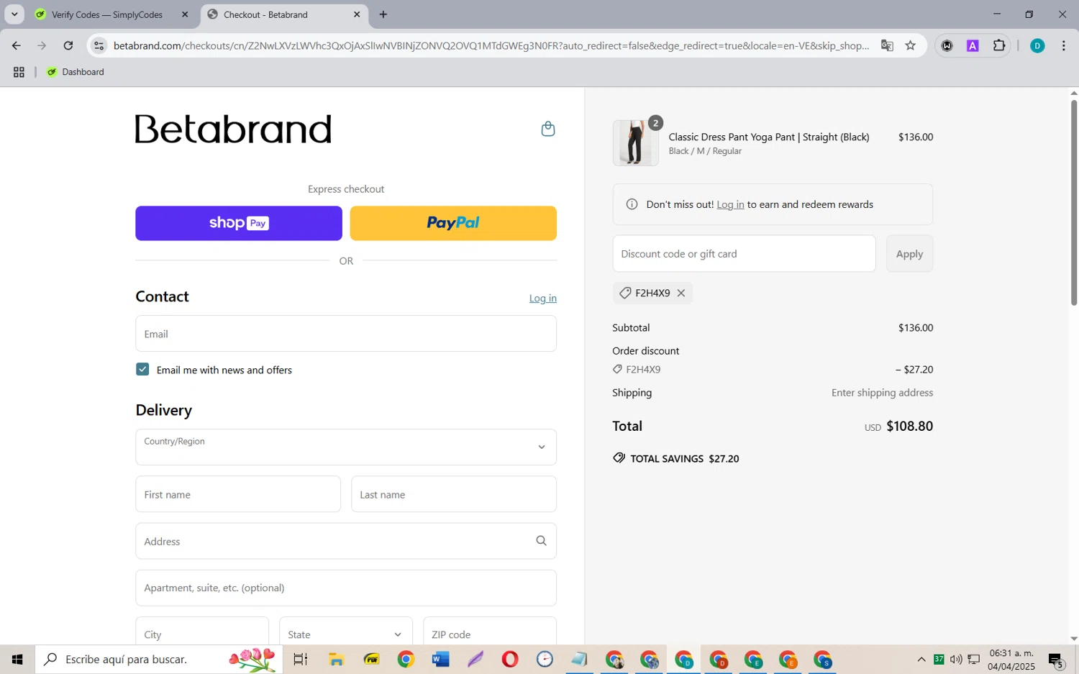1079x674 pixels.
Task: Pay with PayPal express checkout
Action: (x=453, y=223)
